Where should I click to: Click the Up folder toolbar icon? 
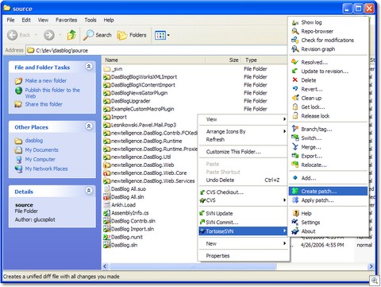(71, 35)
